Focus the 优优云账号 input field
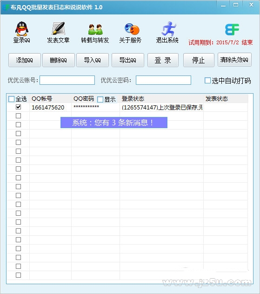This screenshot has width=260, height=294. click(x=67, y=80)
